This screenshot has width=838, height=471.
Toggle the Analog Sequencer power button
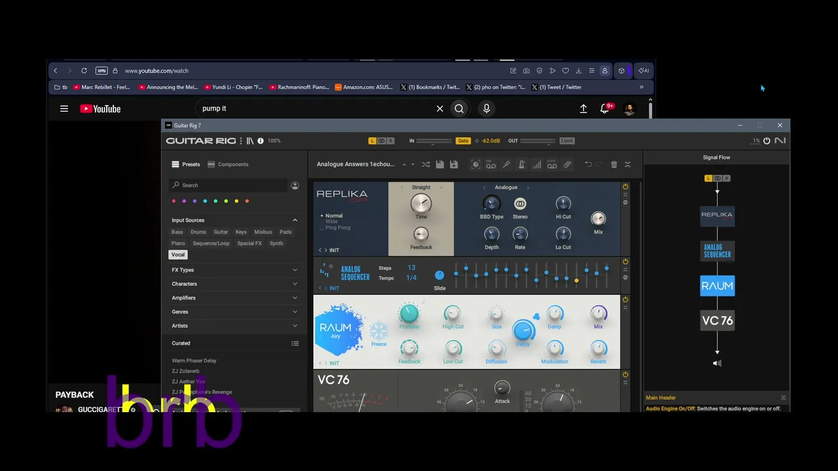(625, 262)
